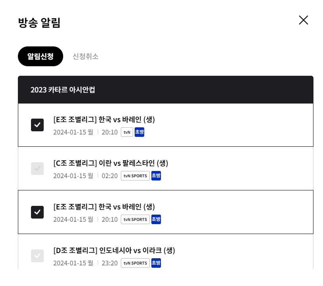Click the tvN SPORTS badge on the second Korea match
The image size is (323, 286).
[x=135, y=219]
